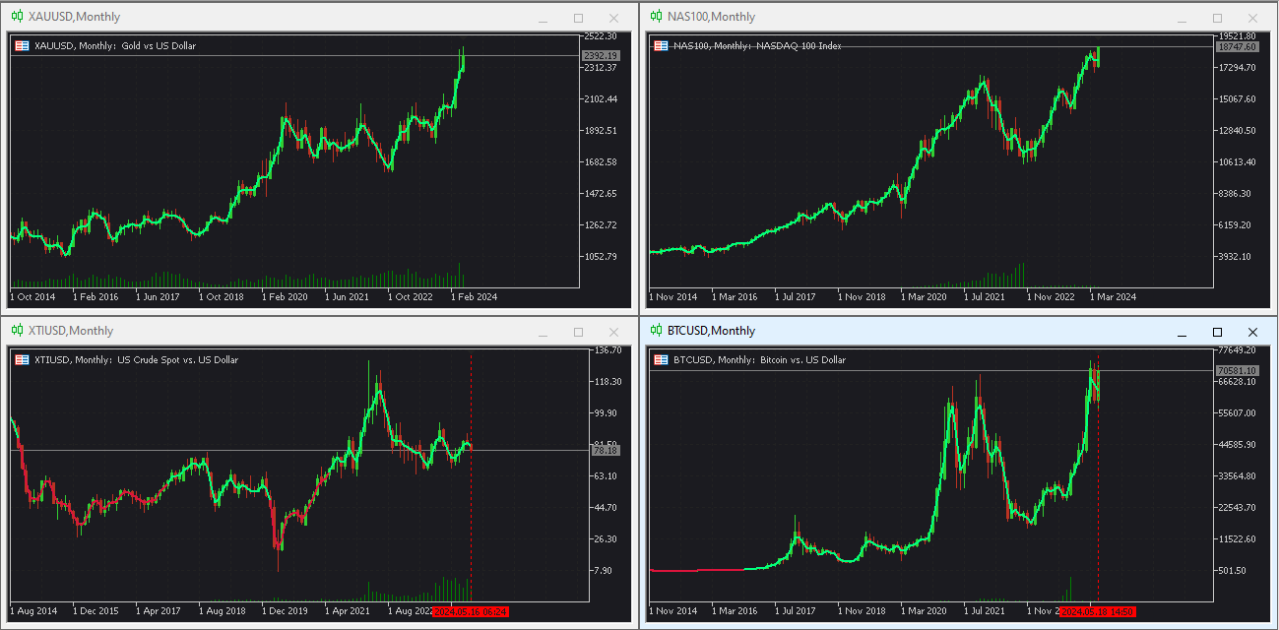Click '1 Mar 2020' on the BTCUSD time axis
The height and width of the screenshot is (630, 1279).
[925, 611]
